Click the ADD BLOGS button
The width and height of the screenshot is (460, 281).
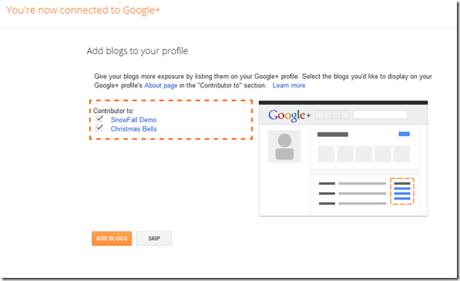tap(112, 238)
